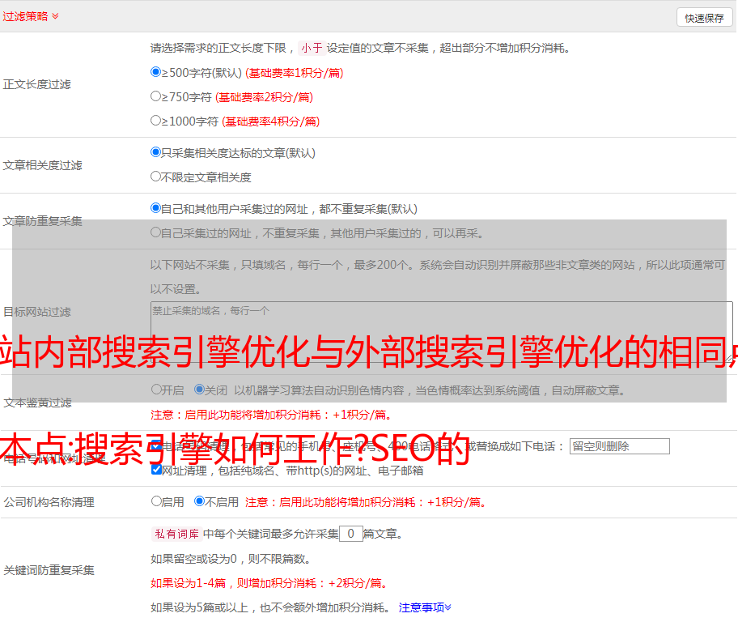The image size is (738, 622).
Task: Enable 公司机构名称清理 with 启用
Action: 156,501
